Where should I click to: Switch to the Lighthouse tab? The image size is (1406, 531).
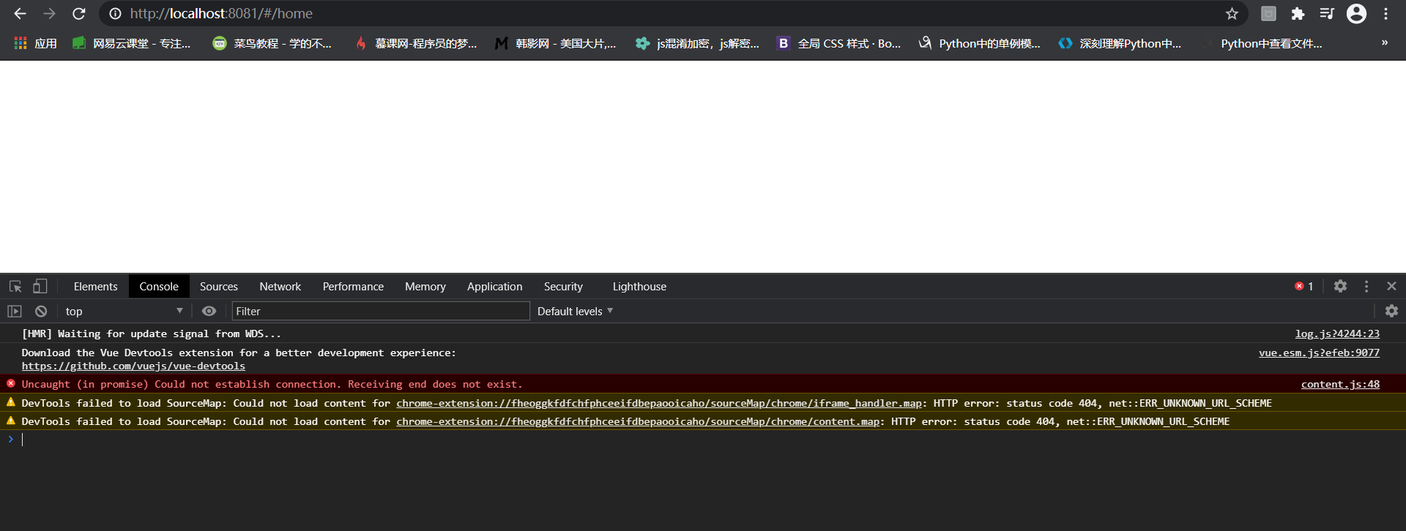tap(639, 287)
